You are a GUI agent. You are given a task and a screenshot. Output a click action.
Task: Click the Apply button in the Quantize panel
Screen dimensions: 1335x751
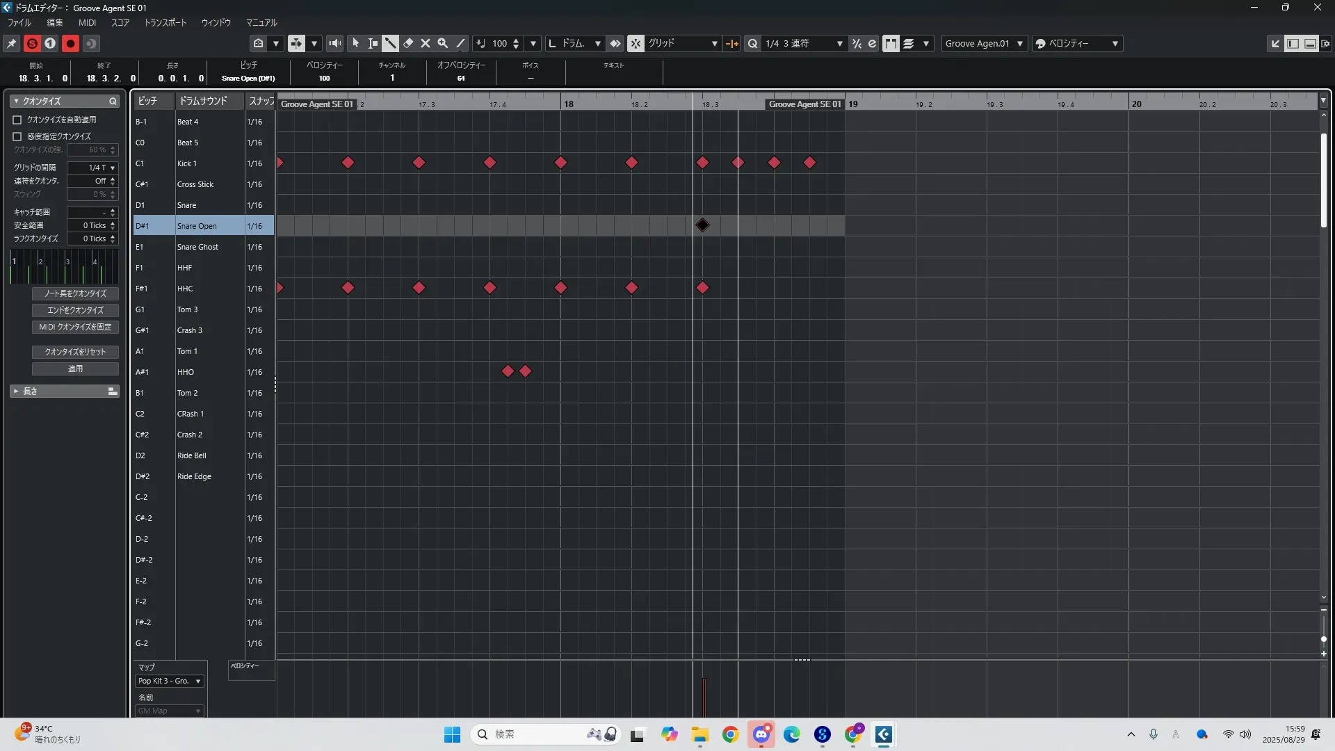pos(75,369)
